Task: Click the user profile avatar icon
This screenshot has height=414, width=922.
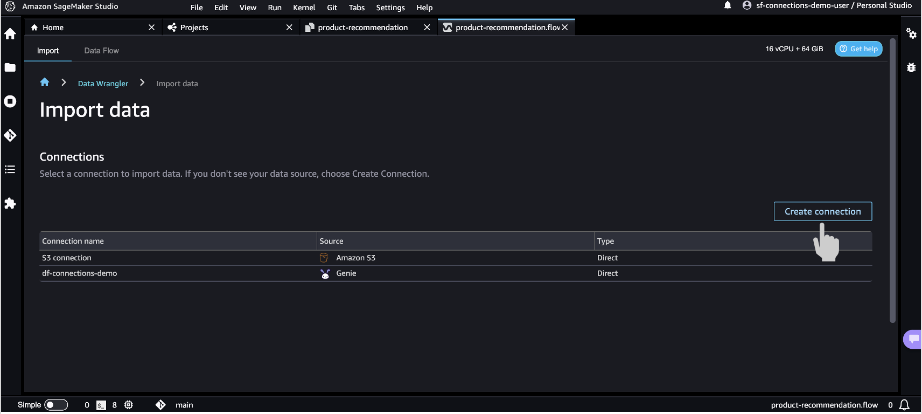Action: (x=747, y=5)
